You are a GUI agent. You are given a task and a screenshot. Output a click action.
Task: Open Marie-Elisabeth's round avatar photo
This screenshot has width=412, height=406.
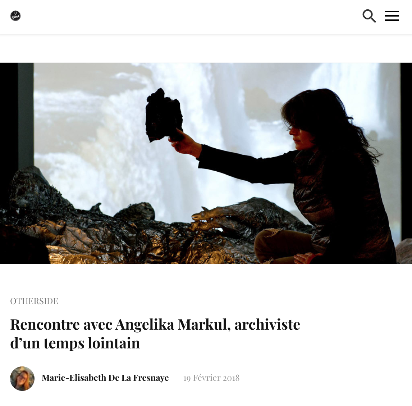click(x=22, y=378)
